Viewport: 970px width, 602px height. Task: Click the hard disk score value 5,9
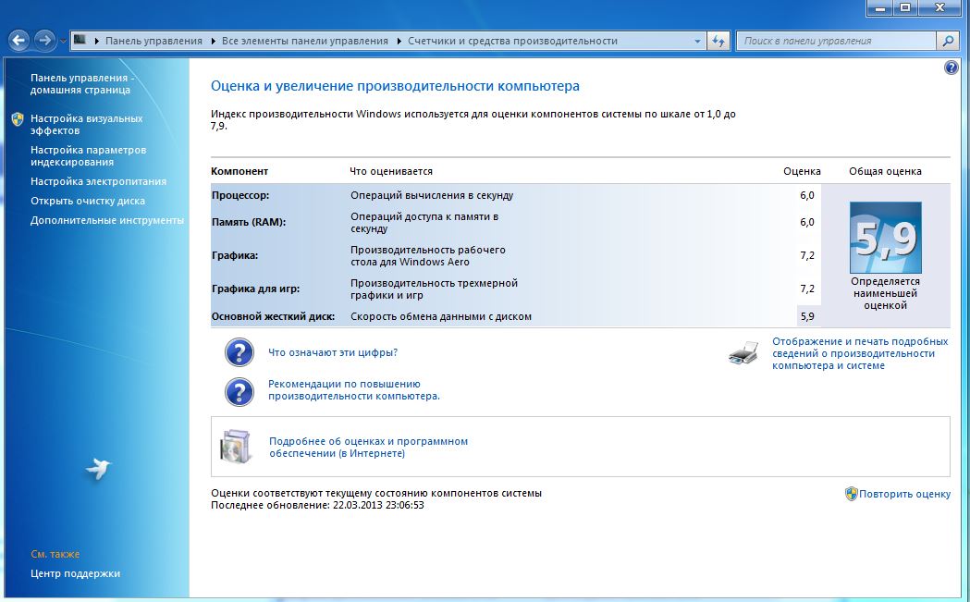pos(807,316)
